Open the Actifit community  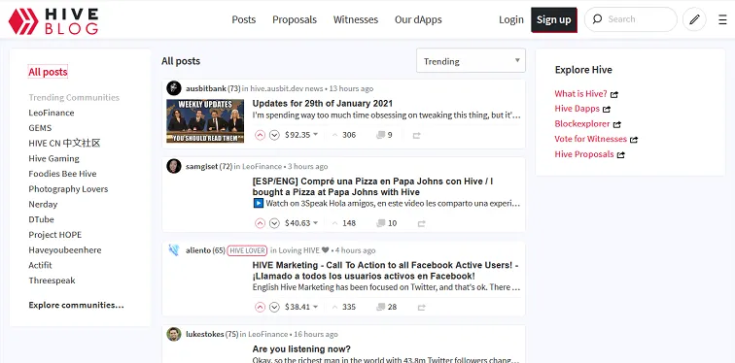click(40, 265)
